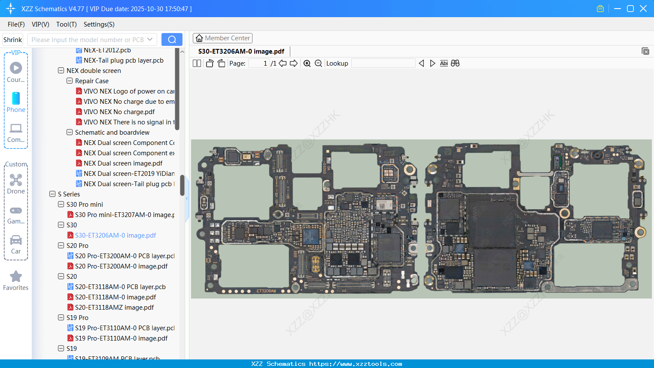Collapse the S Series node
The image size is (654, 368).
52,194
